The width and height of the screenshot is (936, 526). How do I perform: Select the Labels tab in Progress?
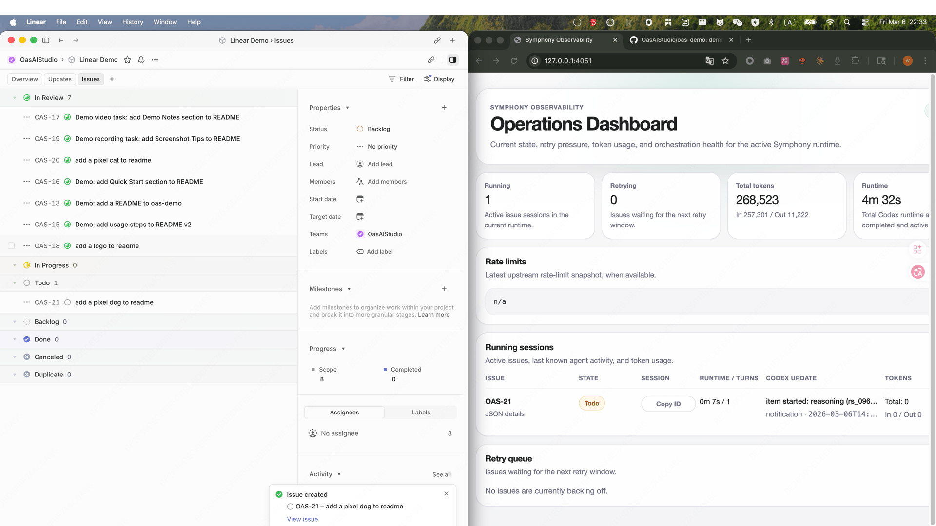coord(420,413)
